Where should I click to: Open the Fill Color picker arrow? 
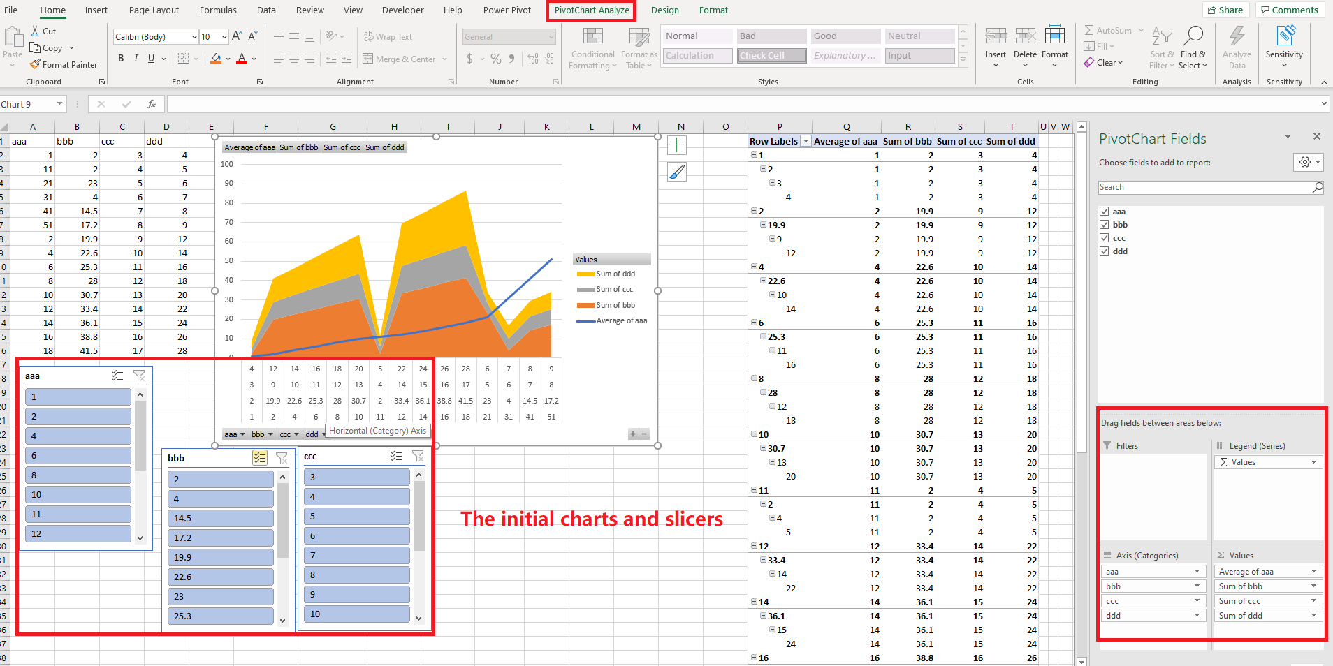[228, 59]
